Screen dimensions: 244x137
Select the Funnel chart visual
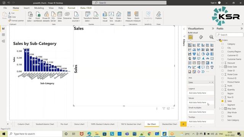coord(194,54)
